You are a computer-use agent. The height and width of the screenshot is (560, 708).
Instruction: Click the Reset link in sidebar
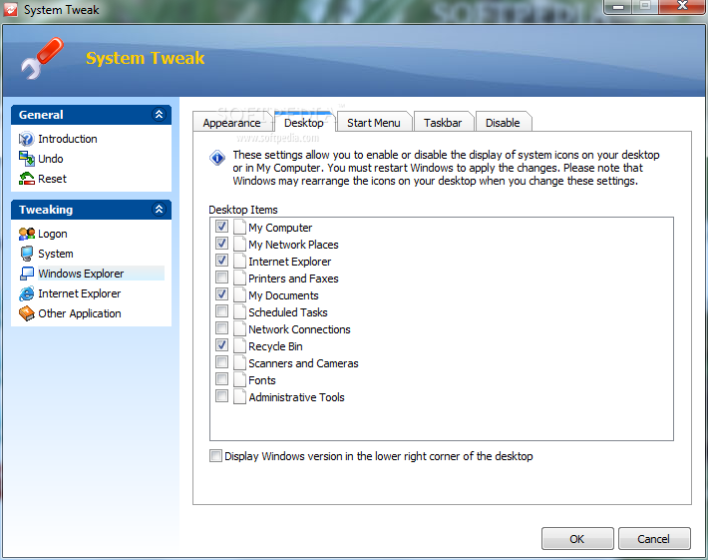(53, 179)
